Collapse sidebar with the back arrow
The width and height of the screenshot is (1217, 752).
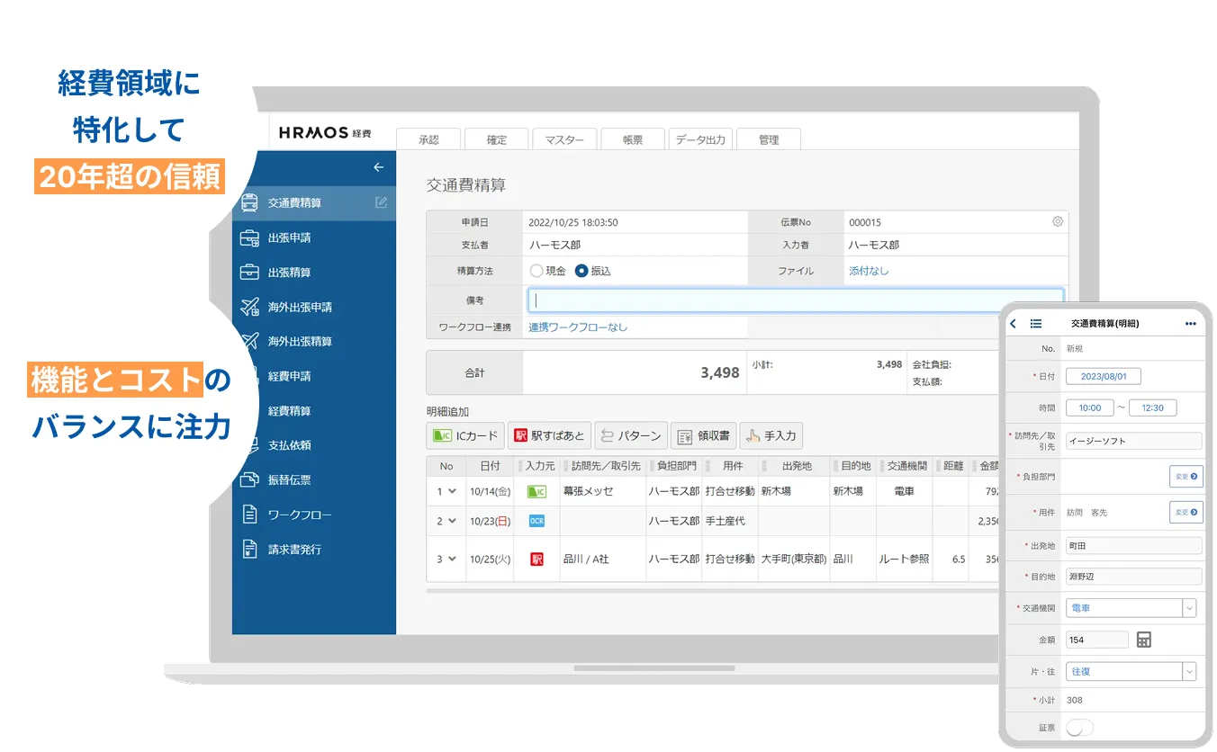(x=379, y=167)
